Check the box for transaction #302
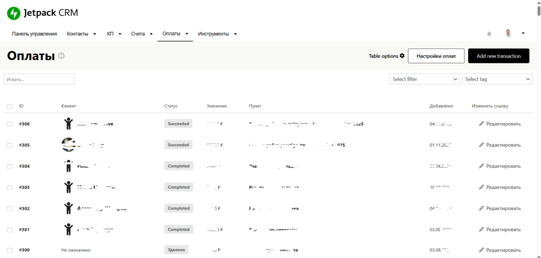541x258 pixels. [x=10, y=209]
